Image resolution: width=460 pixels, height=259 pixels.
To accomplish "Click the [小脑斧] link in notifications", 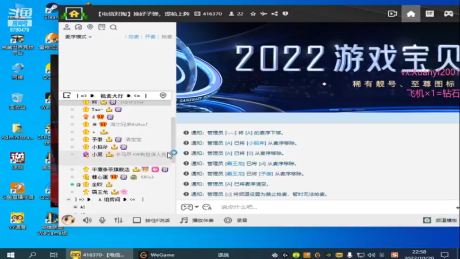I will coord(256,143).
